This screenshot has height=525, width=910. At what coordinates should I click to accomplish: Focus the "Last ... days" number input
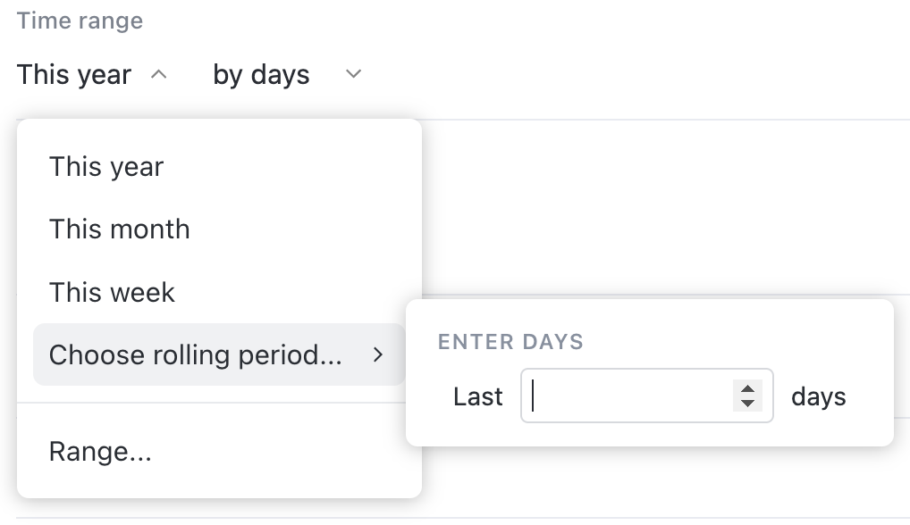click(x=626, y=396)
